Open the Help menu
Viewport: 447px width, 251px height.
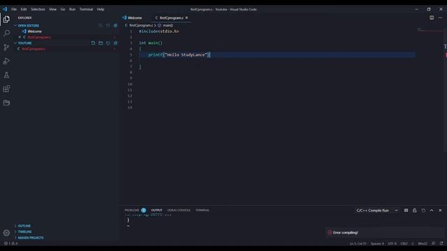pyautogui.click(x=101, y=9)
